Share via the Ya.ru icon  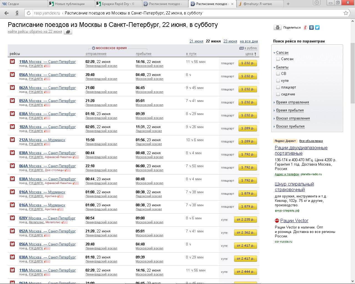305,27
